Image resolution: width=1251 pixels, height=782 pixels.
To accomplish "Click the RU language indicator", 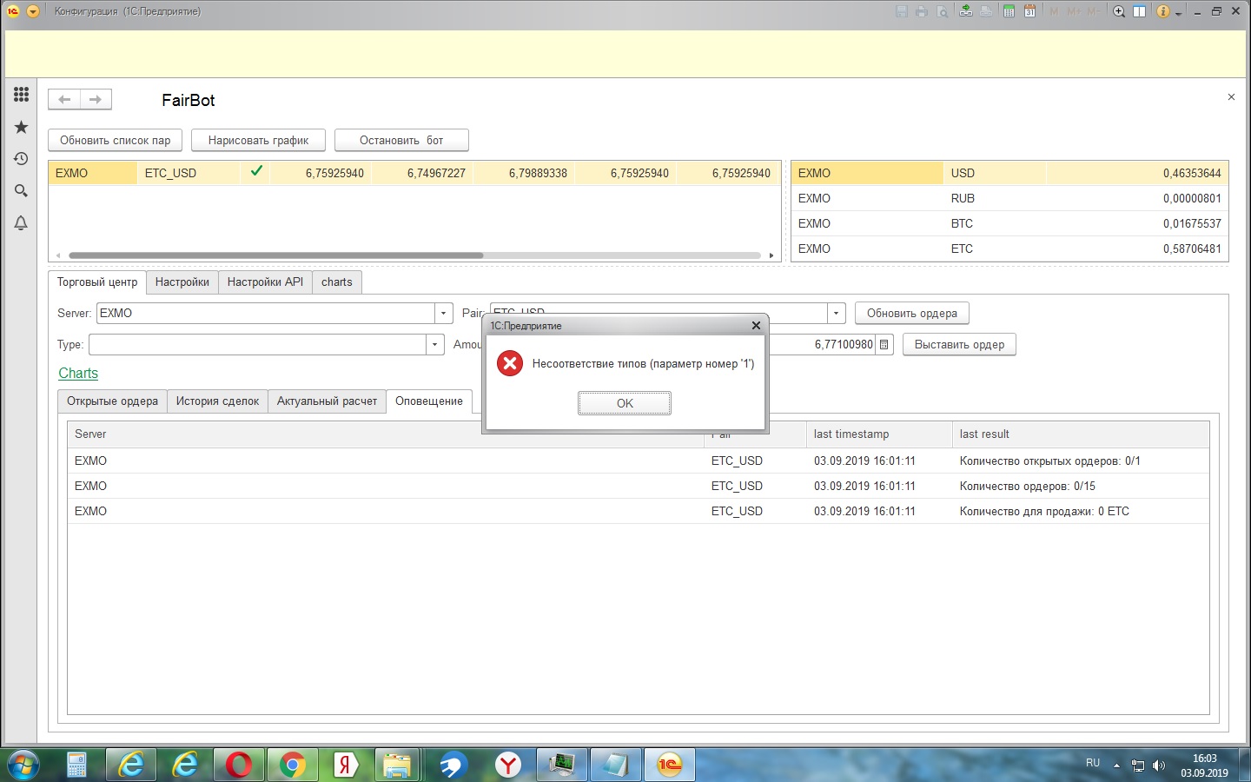I will (1093, 763).
